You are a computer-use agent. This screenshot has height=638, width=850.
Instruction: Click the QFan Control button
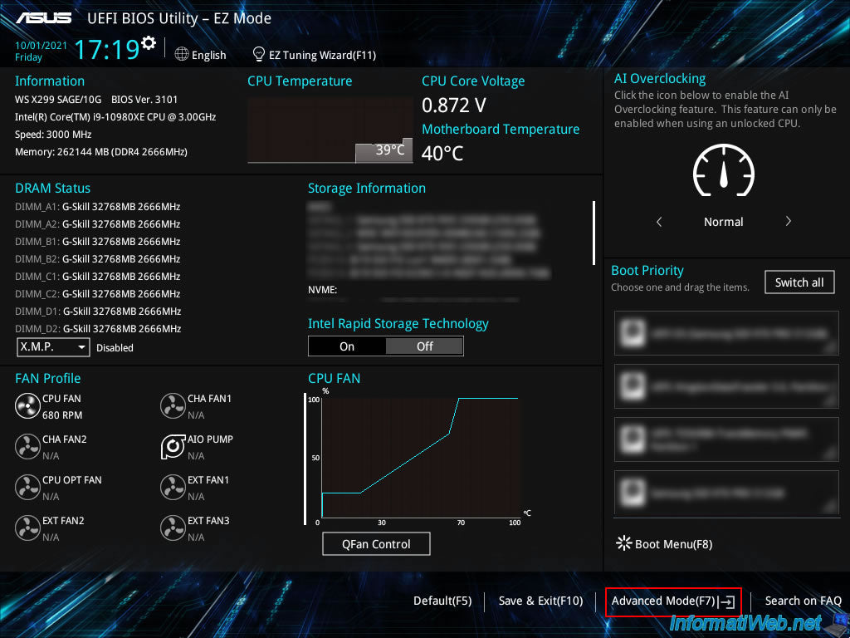(376, 544)
